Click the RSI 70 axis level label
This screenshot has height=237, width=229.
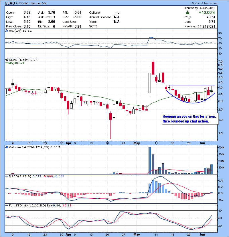pyautogui.click(x=220, y=38)
